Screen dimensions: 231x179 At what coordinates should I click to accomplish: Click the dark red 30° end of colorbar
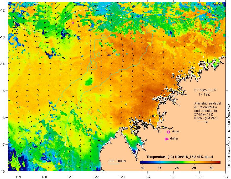pyautogui.click(x=219, y=162)
